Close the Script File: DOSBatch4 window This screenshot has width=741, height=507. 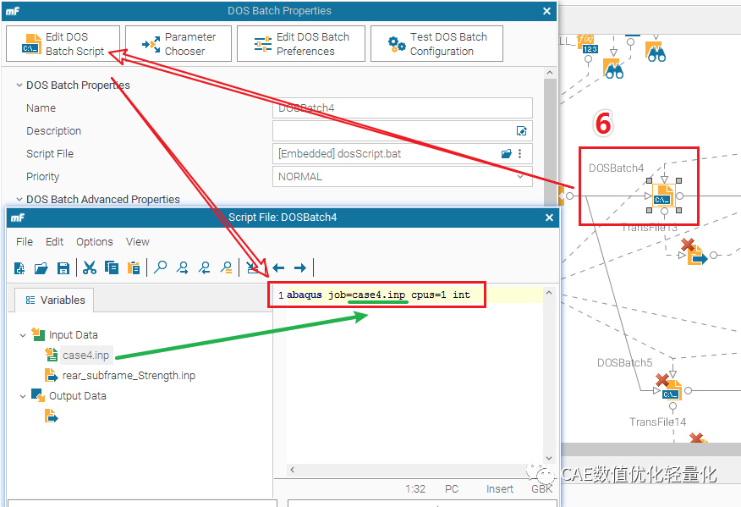pyautogui.click(x=549, y=218)
